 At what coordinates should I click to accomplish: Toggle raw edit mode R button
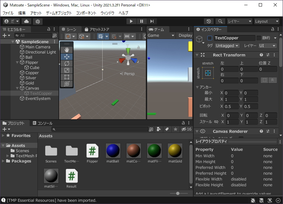click(x=272, y=80)
